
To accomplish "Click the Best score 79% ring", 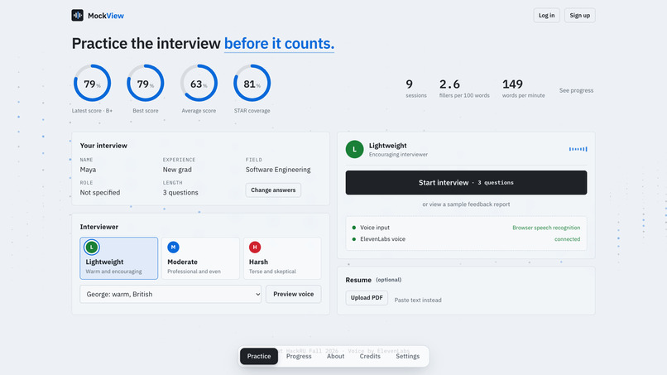I will coord(146,83).
